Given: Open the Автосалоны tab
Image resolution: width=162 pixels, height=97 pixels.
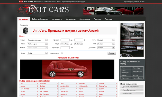Looking at the screenshot, I should [71, 19].
